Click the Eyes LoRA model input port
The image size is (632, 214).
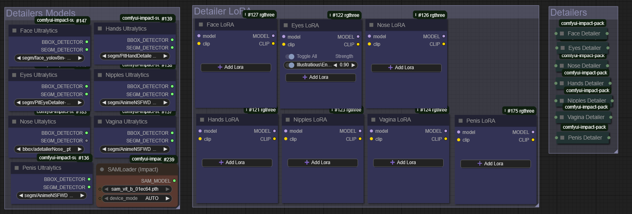point(284,37)
